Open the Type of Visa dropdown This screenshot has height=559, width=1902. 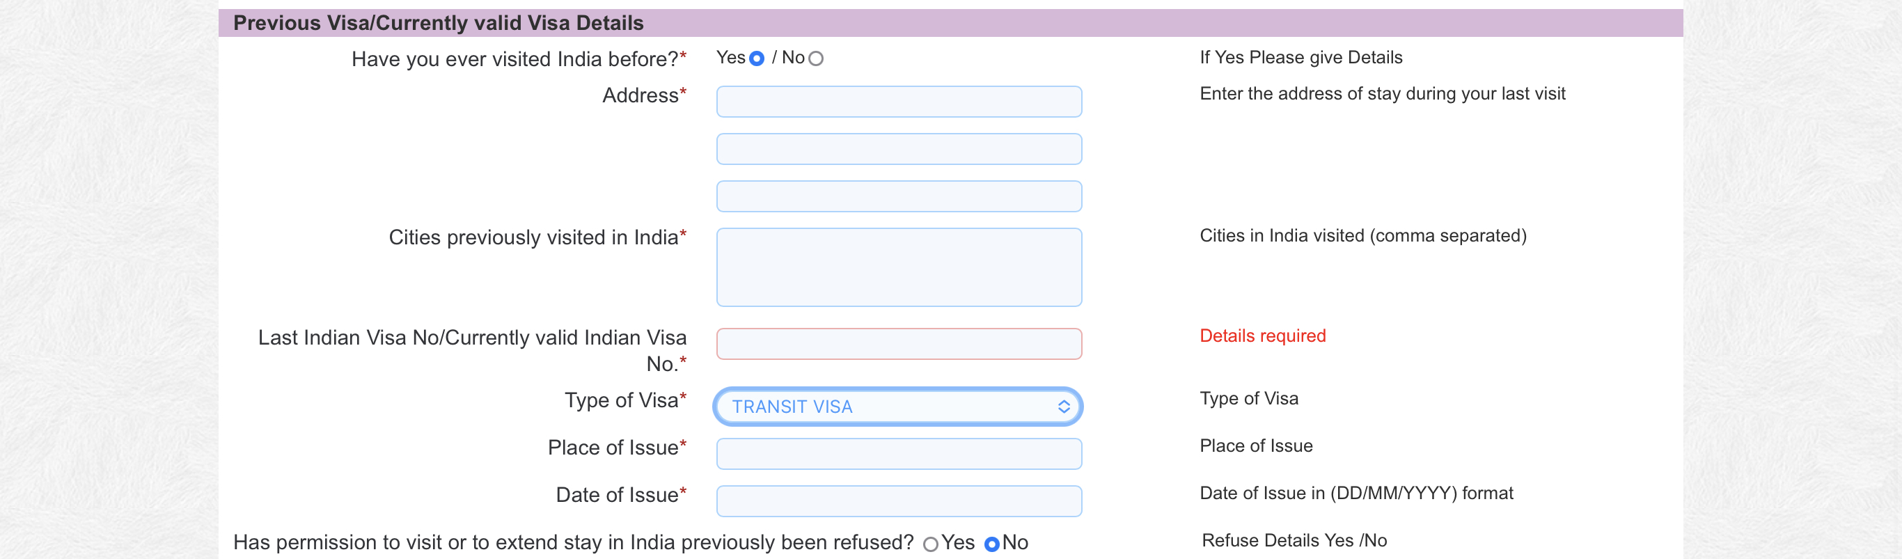(x=899, y=407)
